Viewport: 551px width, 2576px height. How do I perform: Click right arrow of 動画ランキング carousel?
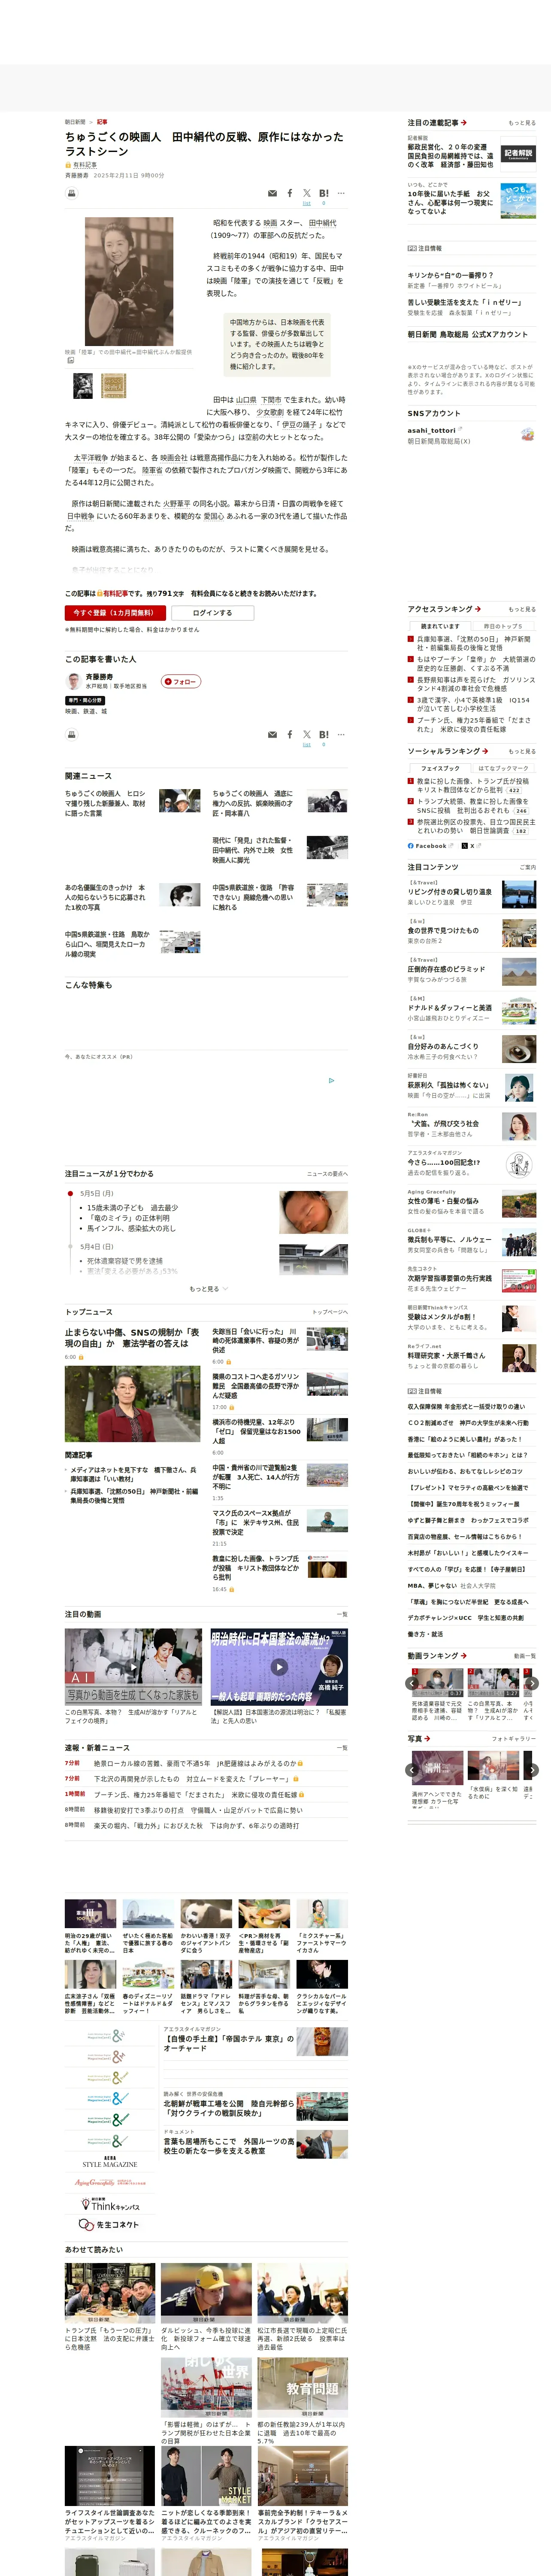[x=532, y=1683]
